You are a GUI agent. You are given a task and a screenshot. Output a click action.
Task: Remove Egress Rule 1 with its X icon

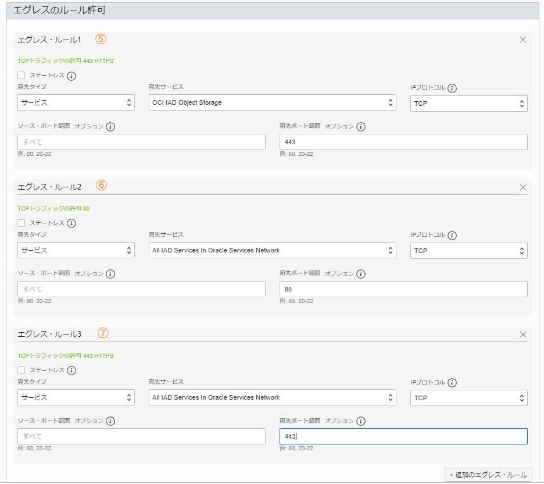(523, 40)
